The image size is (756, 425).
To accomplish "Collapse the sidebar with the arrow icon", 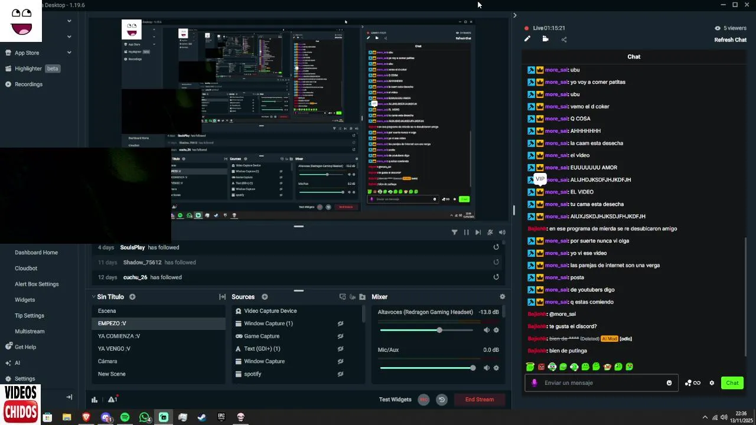I will tap(69, 397).
